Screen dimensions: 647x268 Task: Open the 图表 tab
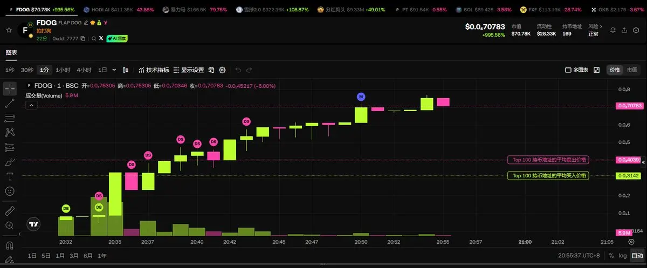pyautogui.click(x=11, y=52)
